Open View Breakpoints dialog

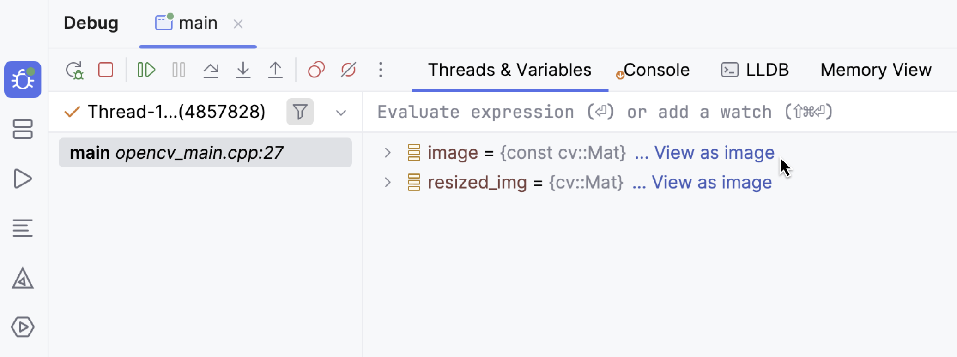pos(316,70)
